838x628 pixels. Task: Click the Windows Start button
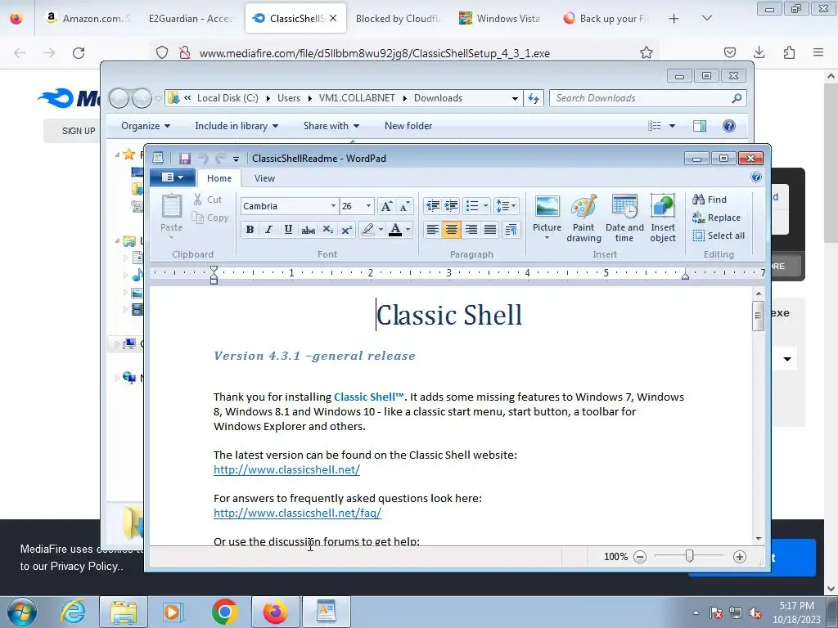(x=21, y=612)
